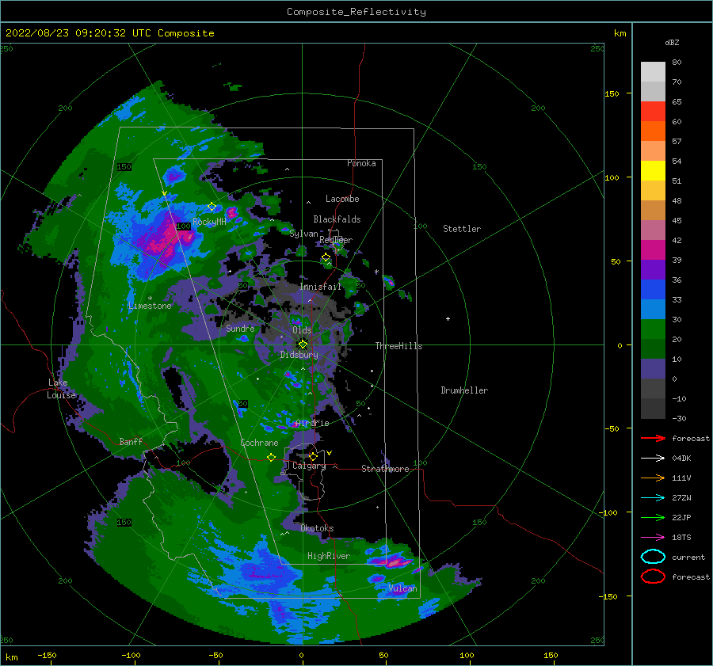Screen dimensions: 713x666
Task: Click the Ponoka city label
Action: (361, 163)
